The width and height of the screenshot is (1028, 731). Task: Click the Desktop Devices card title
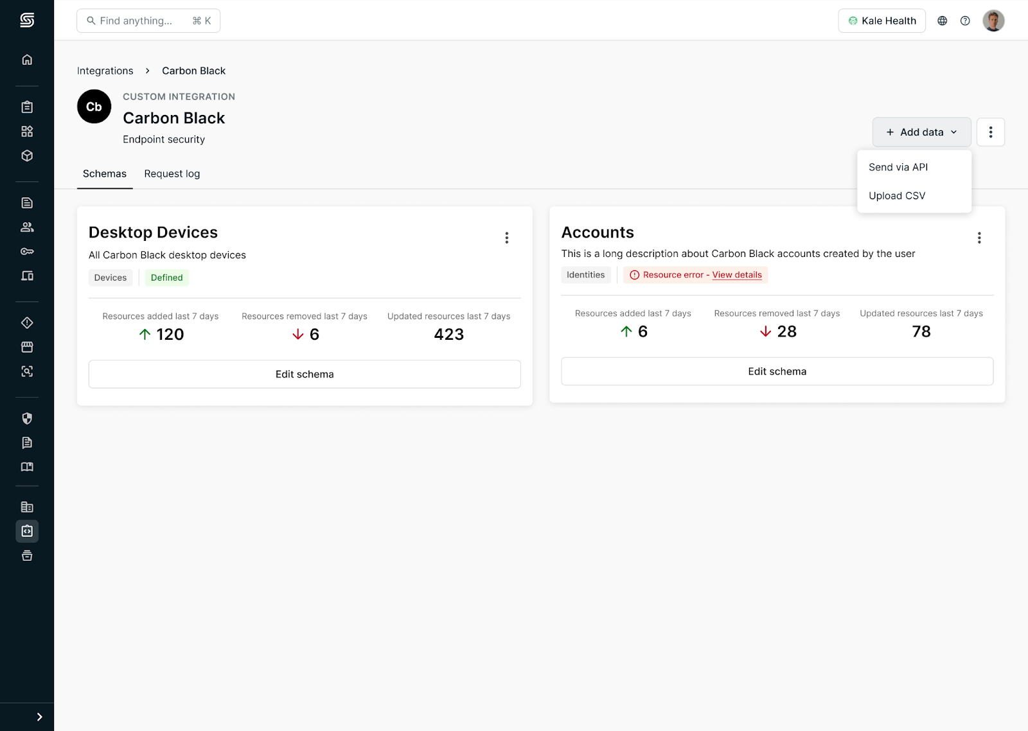(x=154, y=233)
